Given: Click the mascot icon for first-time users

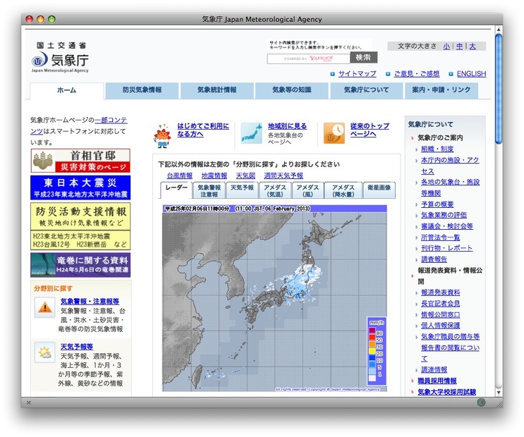Looking at the screenshot, I should pyautogui.click(x=162, y=133).
